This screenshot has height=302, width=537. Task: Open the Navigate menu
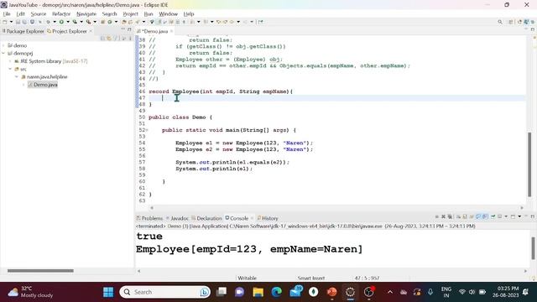pos(86,13)
